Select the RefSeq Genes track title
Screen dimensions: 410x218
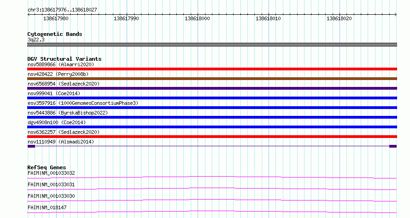47,167
